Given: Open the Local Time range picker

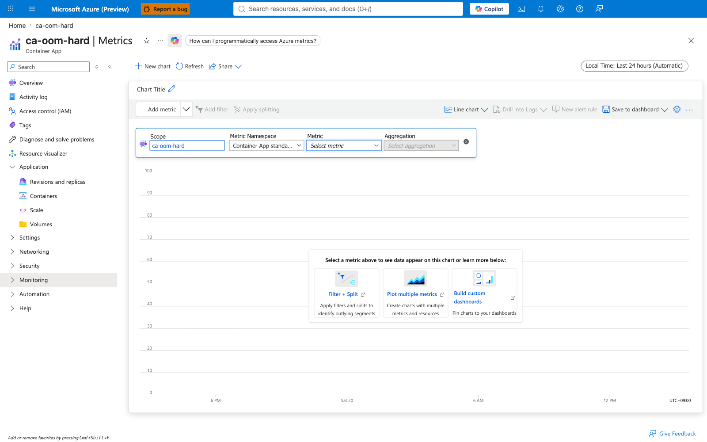Looking at the screenshot, I should (x=634, y=66).
